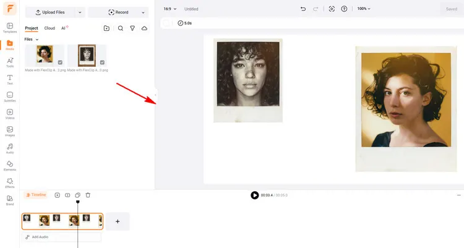464x248 pixels.
Task: Open the help question mark icon
Action: tap(345, 9)
